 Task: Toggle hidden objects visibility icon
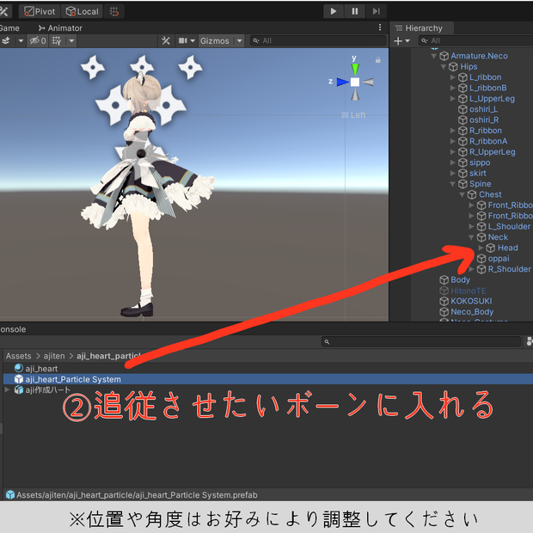pos(37,40)
